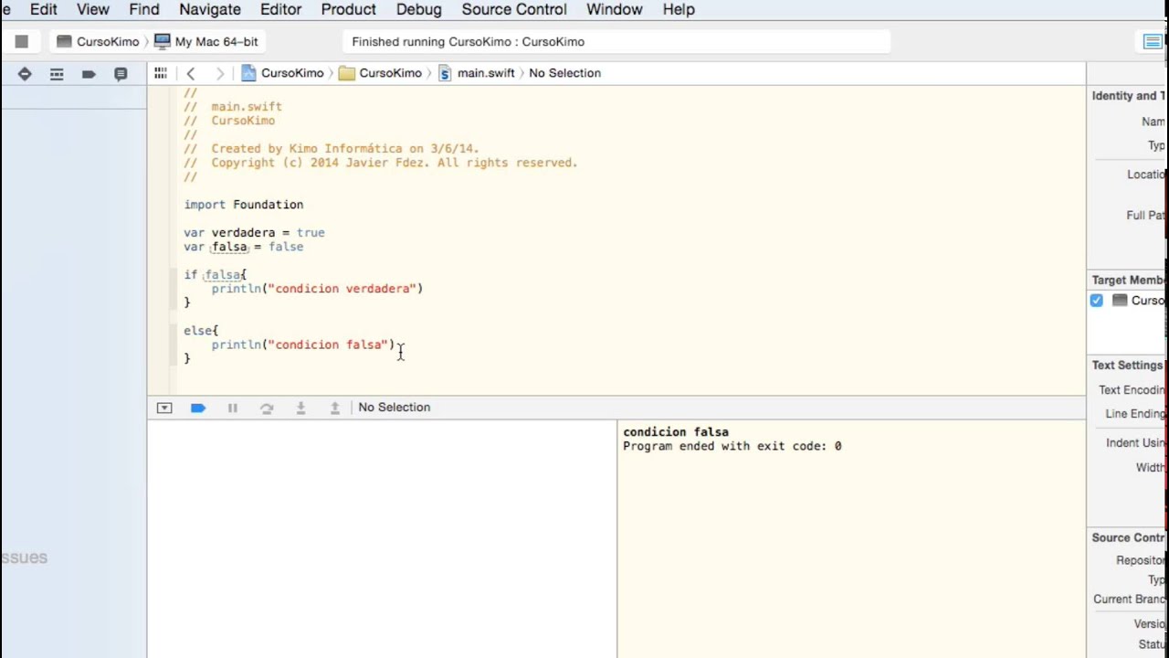Pause program execution in debug bar
Screen dimensions: 1169x658
point(233,408)
